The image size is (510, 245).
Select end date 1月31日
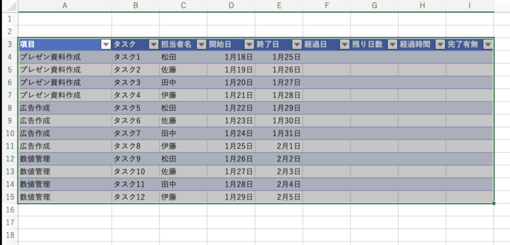[x=279, y=134]
